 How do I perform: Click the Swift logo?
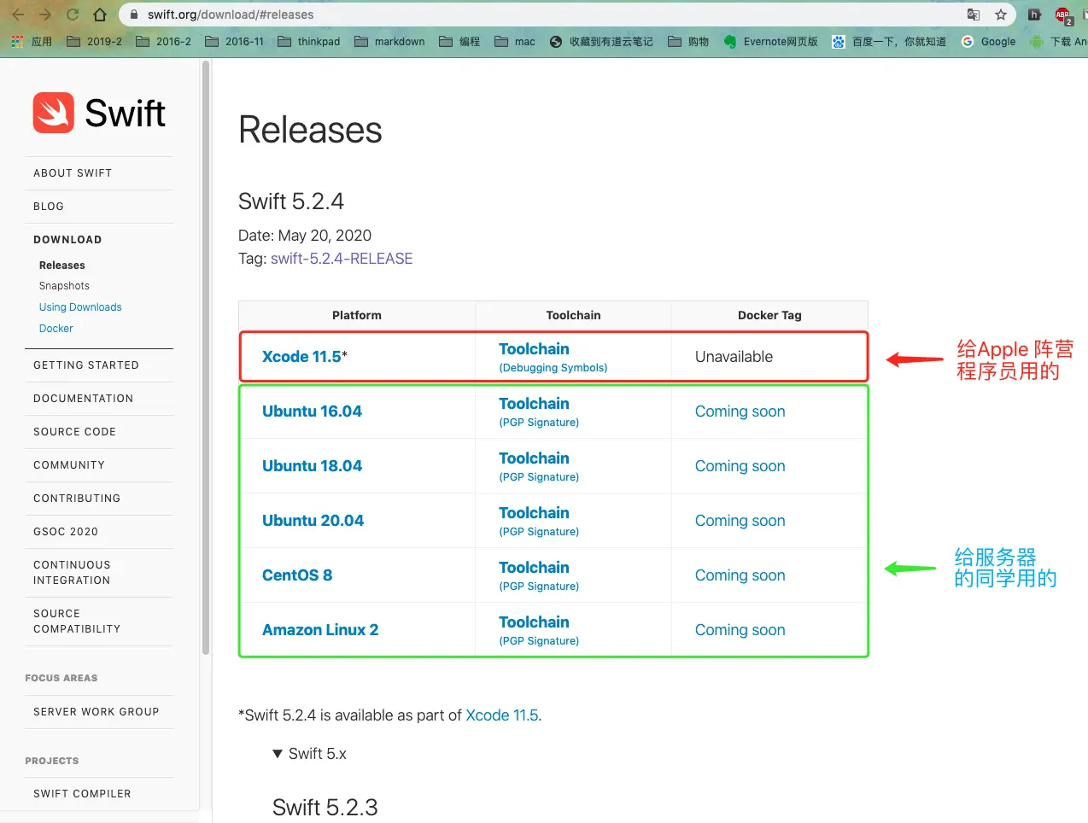99,113
